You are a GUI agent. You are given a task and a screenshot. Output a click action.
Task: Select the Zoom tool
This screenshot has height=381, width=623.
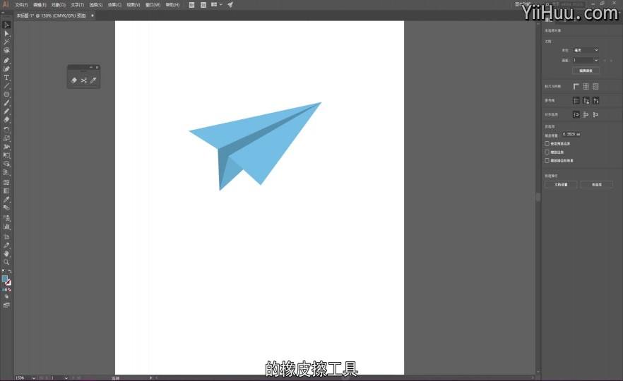coord(6,262)
